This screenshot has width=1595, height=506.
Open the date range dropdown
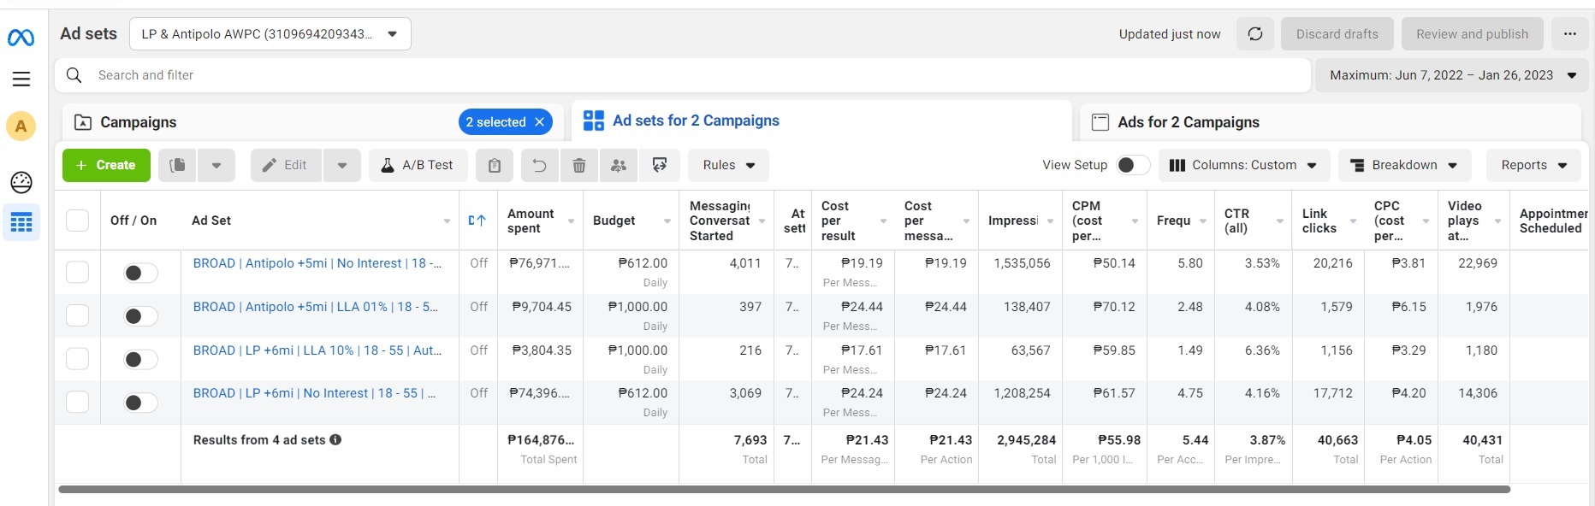point(1452,75)
